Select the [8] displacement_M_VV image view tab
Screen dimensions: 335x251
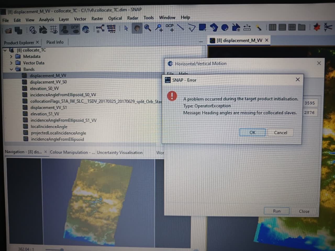tap(239, 40)
